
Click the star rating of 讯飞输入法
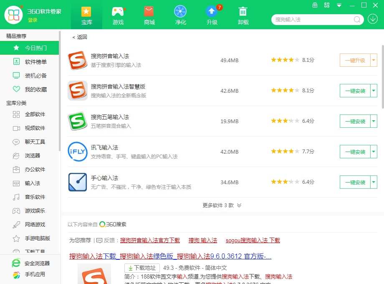[x=285, y=151]
